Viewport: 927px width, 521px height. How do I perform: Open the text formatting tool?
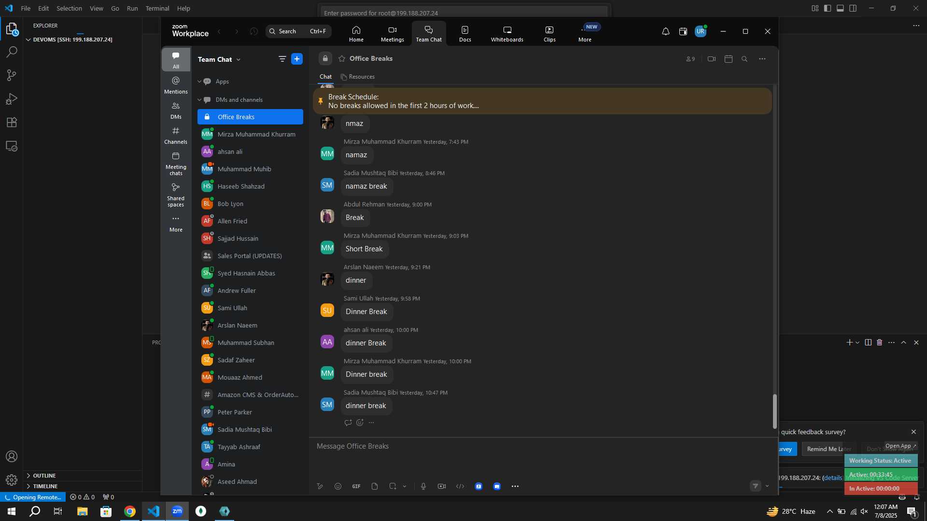pos(320,486)
